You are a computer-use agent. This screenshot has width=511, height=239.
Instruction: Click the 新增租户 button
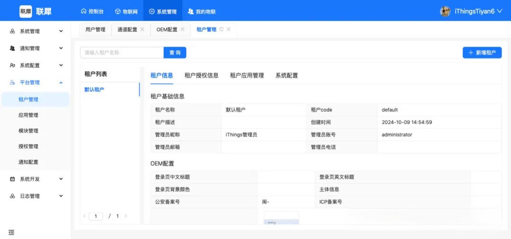[482, 53]
